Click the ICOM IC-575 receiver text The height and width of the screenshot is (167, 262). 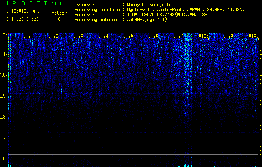167,15
